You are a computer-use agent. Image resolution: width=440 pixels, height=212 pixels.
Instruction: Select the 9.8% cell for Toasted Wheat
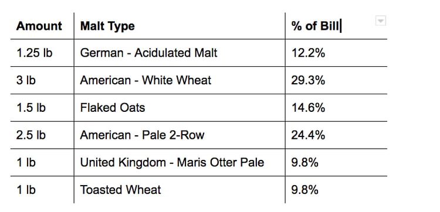click(x=336, y=190)
